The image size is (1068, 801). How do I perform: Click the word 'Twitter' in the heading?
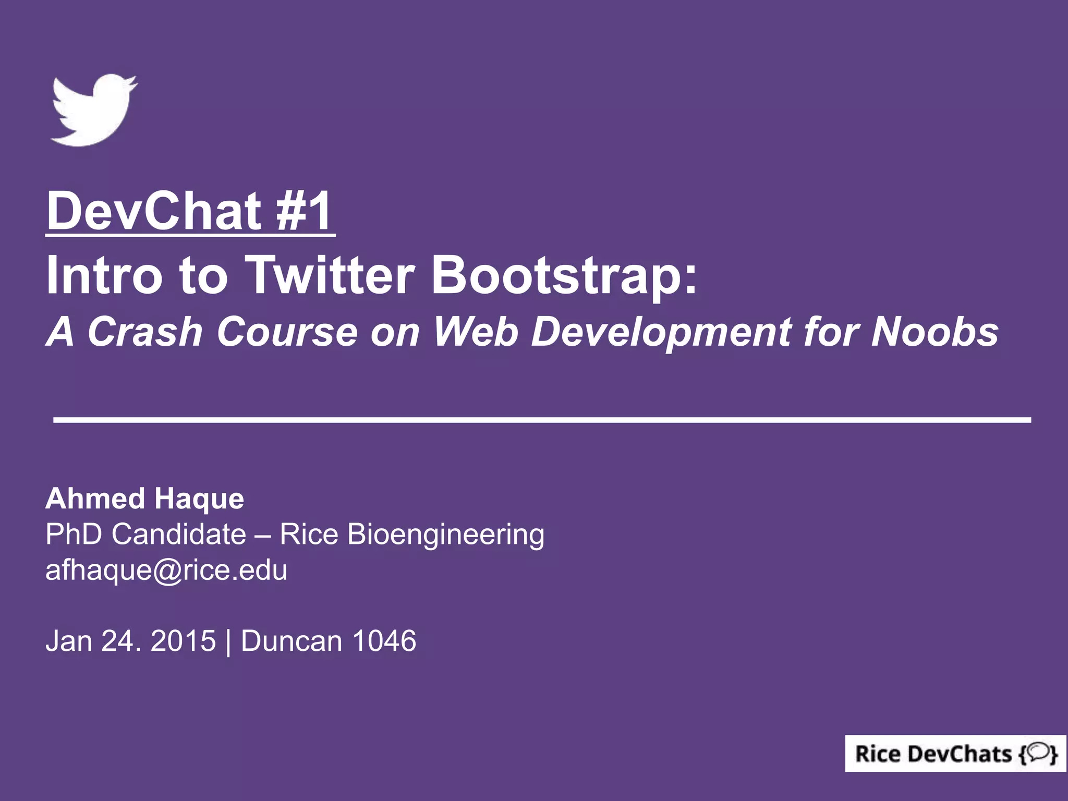click(x=330, y=275)
